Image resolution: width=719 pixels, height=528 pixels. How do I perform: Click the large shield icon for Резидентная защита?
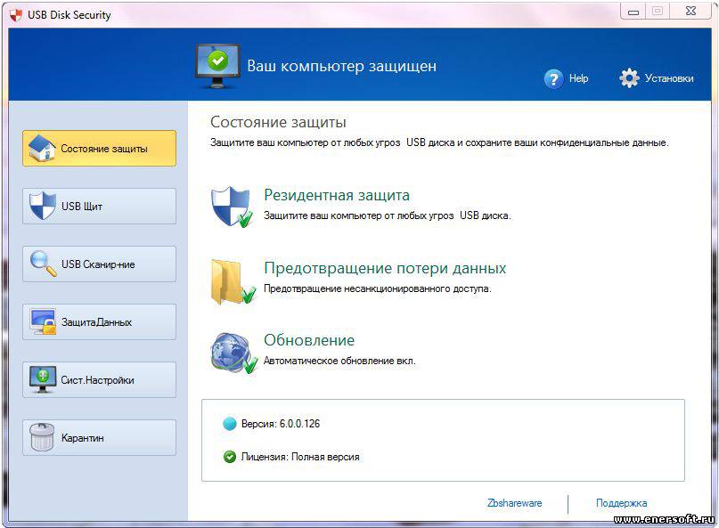pos(232,207)
